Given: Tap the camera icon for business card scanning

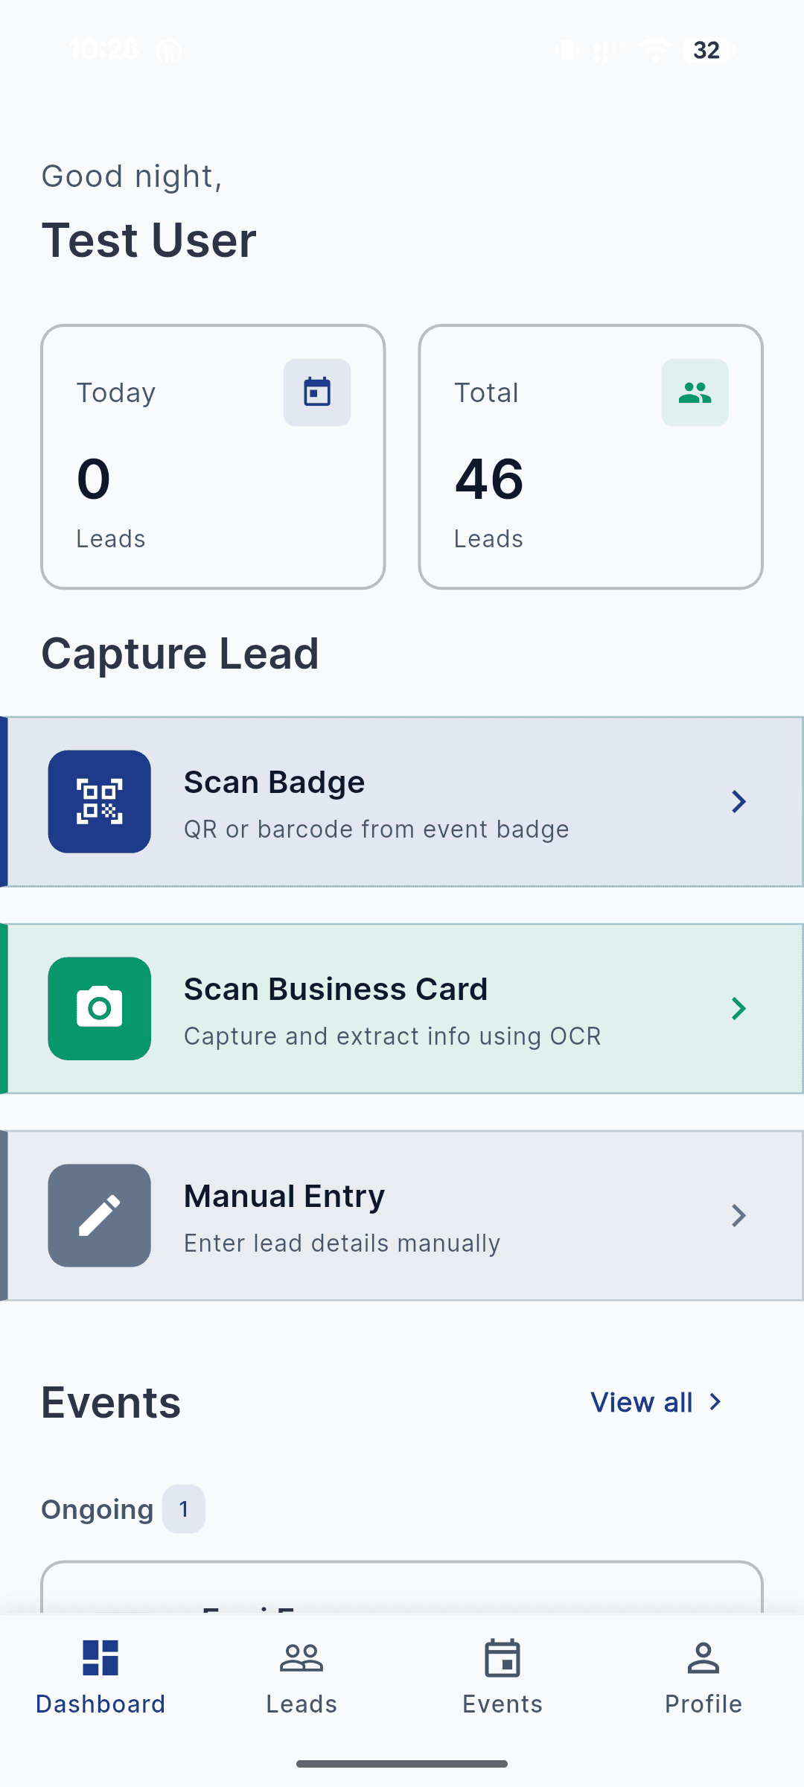Looking at the screenshot, I should [x=99, y=1007].
